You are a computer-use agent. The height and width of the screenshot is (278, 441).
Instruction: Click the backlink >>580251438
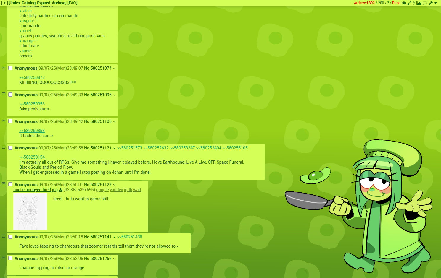[x=129, y=237]
